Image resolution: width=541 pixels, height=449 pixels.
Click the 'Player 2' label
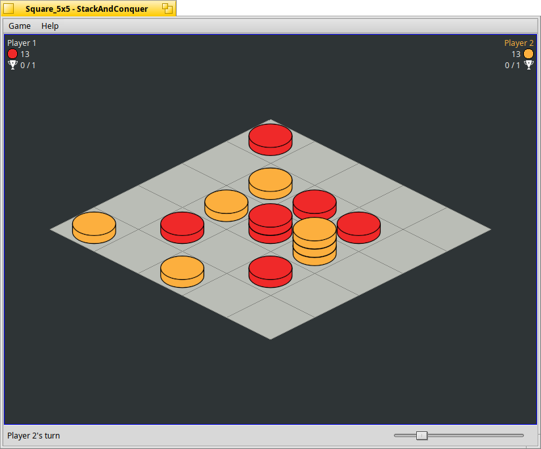click(519, 43)
